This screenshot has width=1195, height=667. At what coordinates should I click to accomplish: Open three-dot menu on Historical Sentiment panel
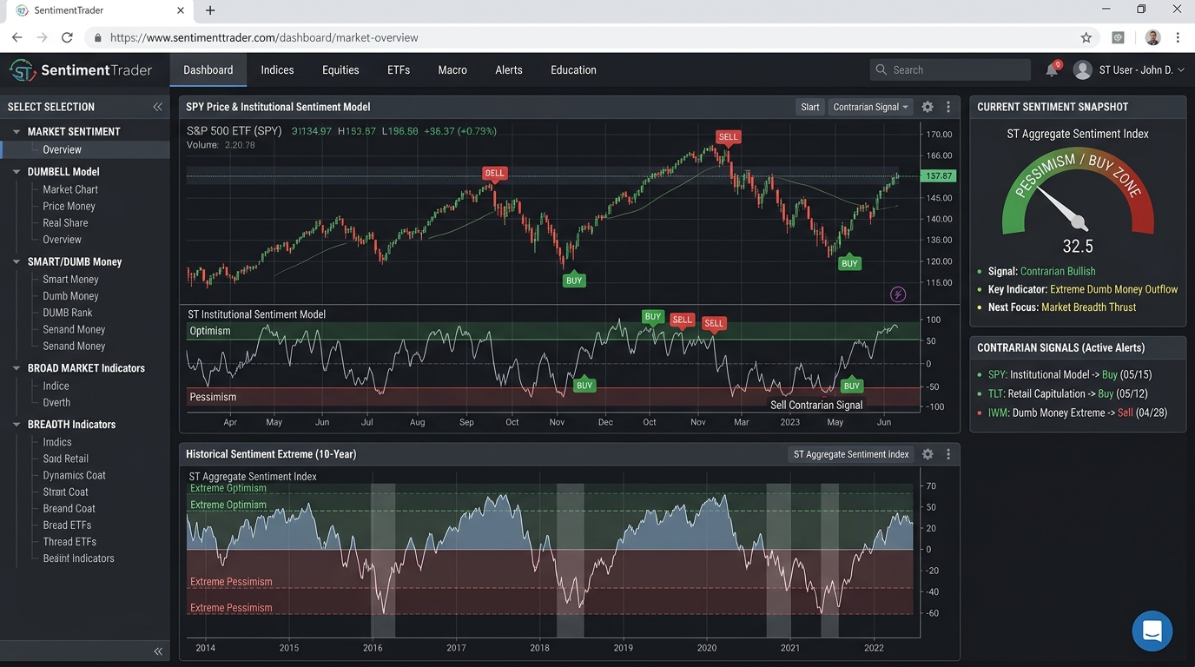pos(947,453)
